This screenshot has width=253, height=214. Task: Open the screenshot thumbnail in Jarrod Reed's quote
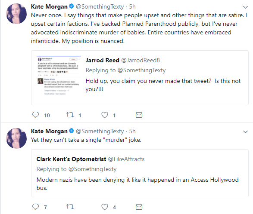[x=59, y=76]
